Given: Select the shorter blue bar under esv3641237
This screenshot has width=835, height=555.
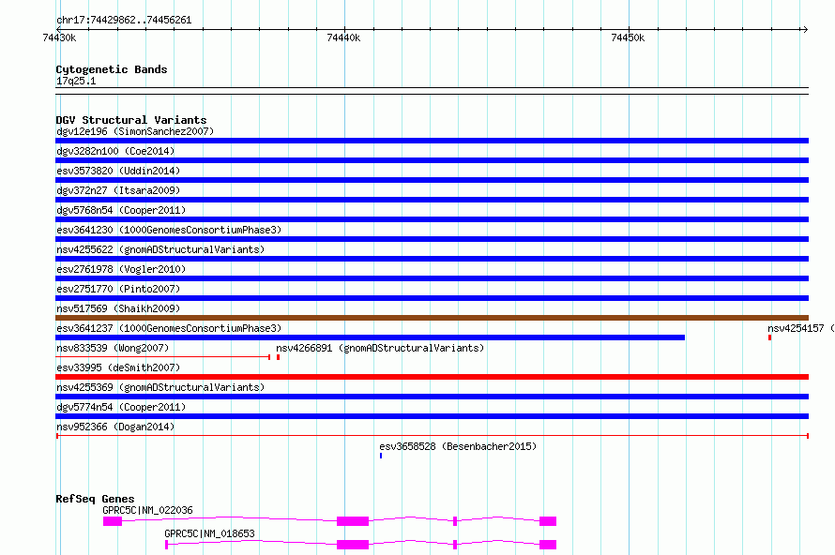Looking at the screenshot, I should (370, 337).
